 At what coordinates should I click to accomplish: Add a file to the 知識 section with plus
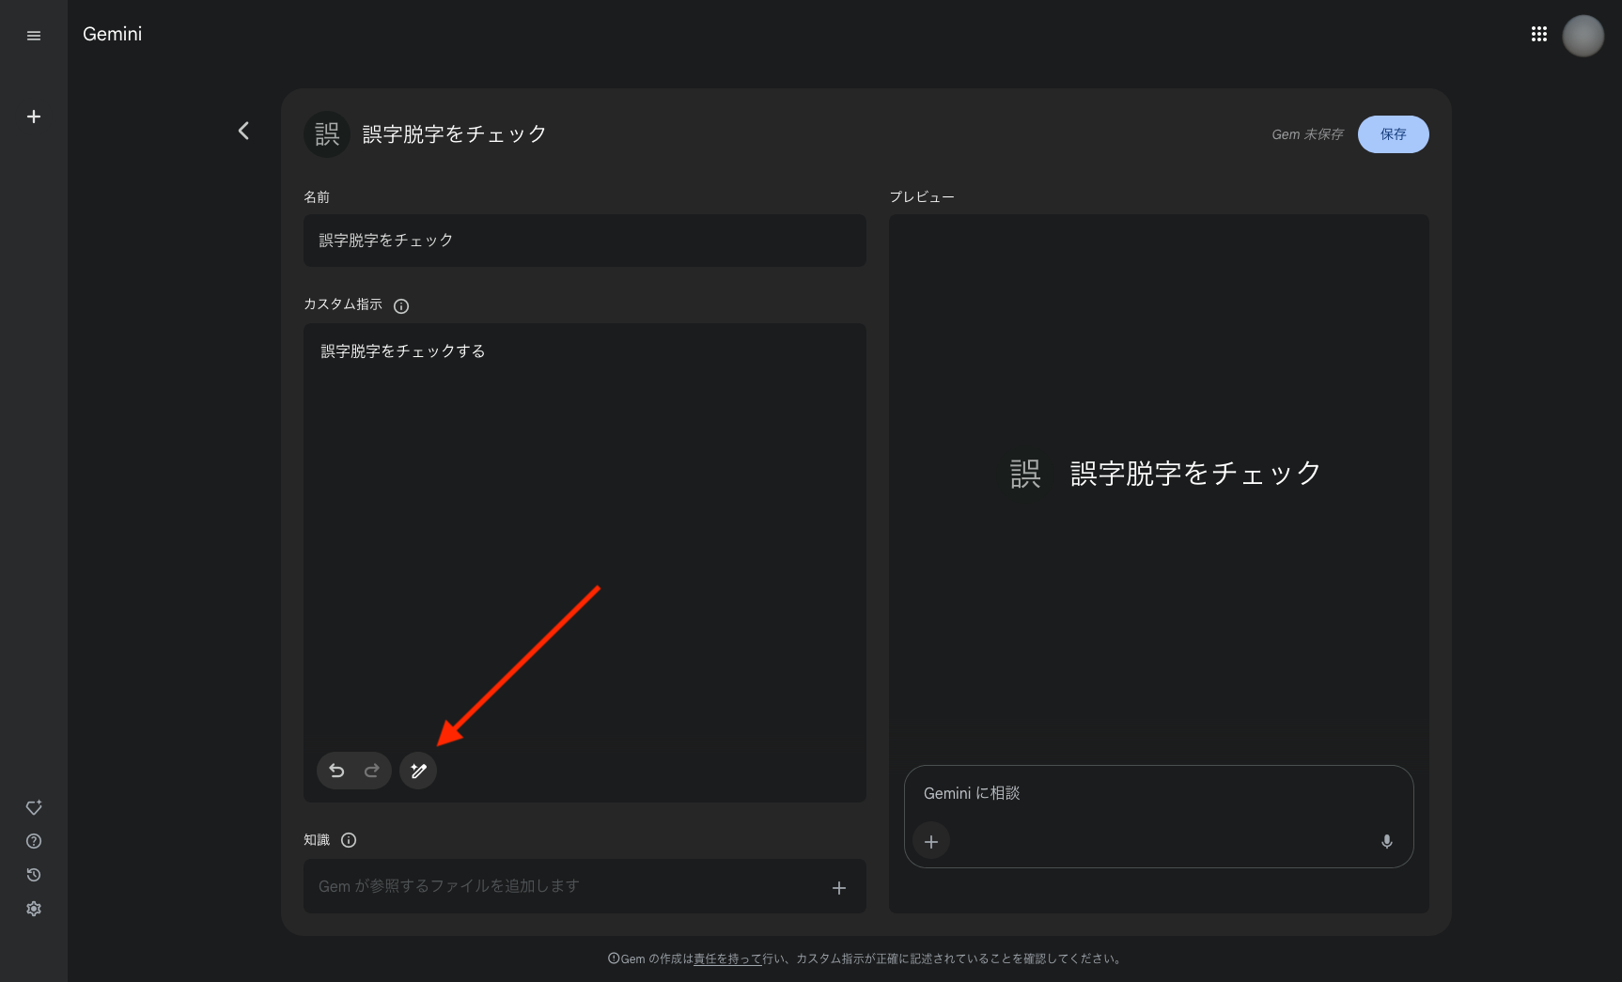839,886
